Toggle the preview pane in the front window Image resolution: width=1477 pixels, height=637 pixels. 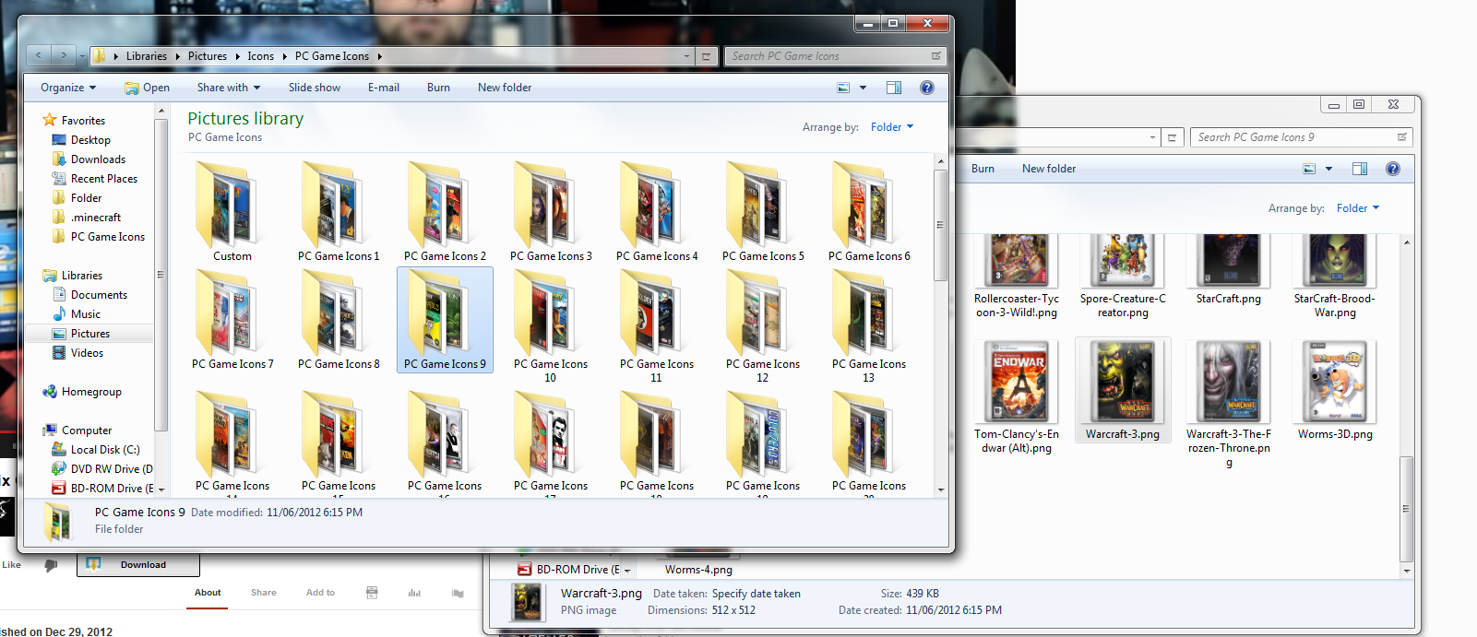(x=894, y=88)
